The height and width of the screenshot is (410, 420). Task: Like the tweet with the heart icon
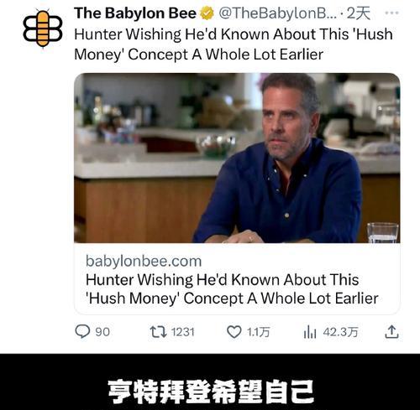click(234, 332)
